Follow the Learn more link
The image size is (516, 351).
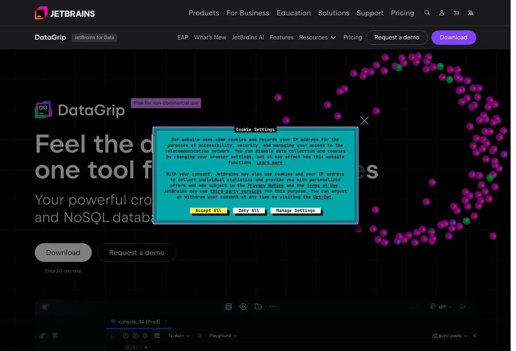[269, 162]
